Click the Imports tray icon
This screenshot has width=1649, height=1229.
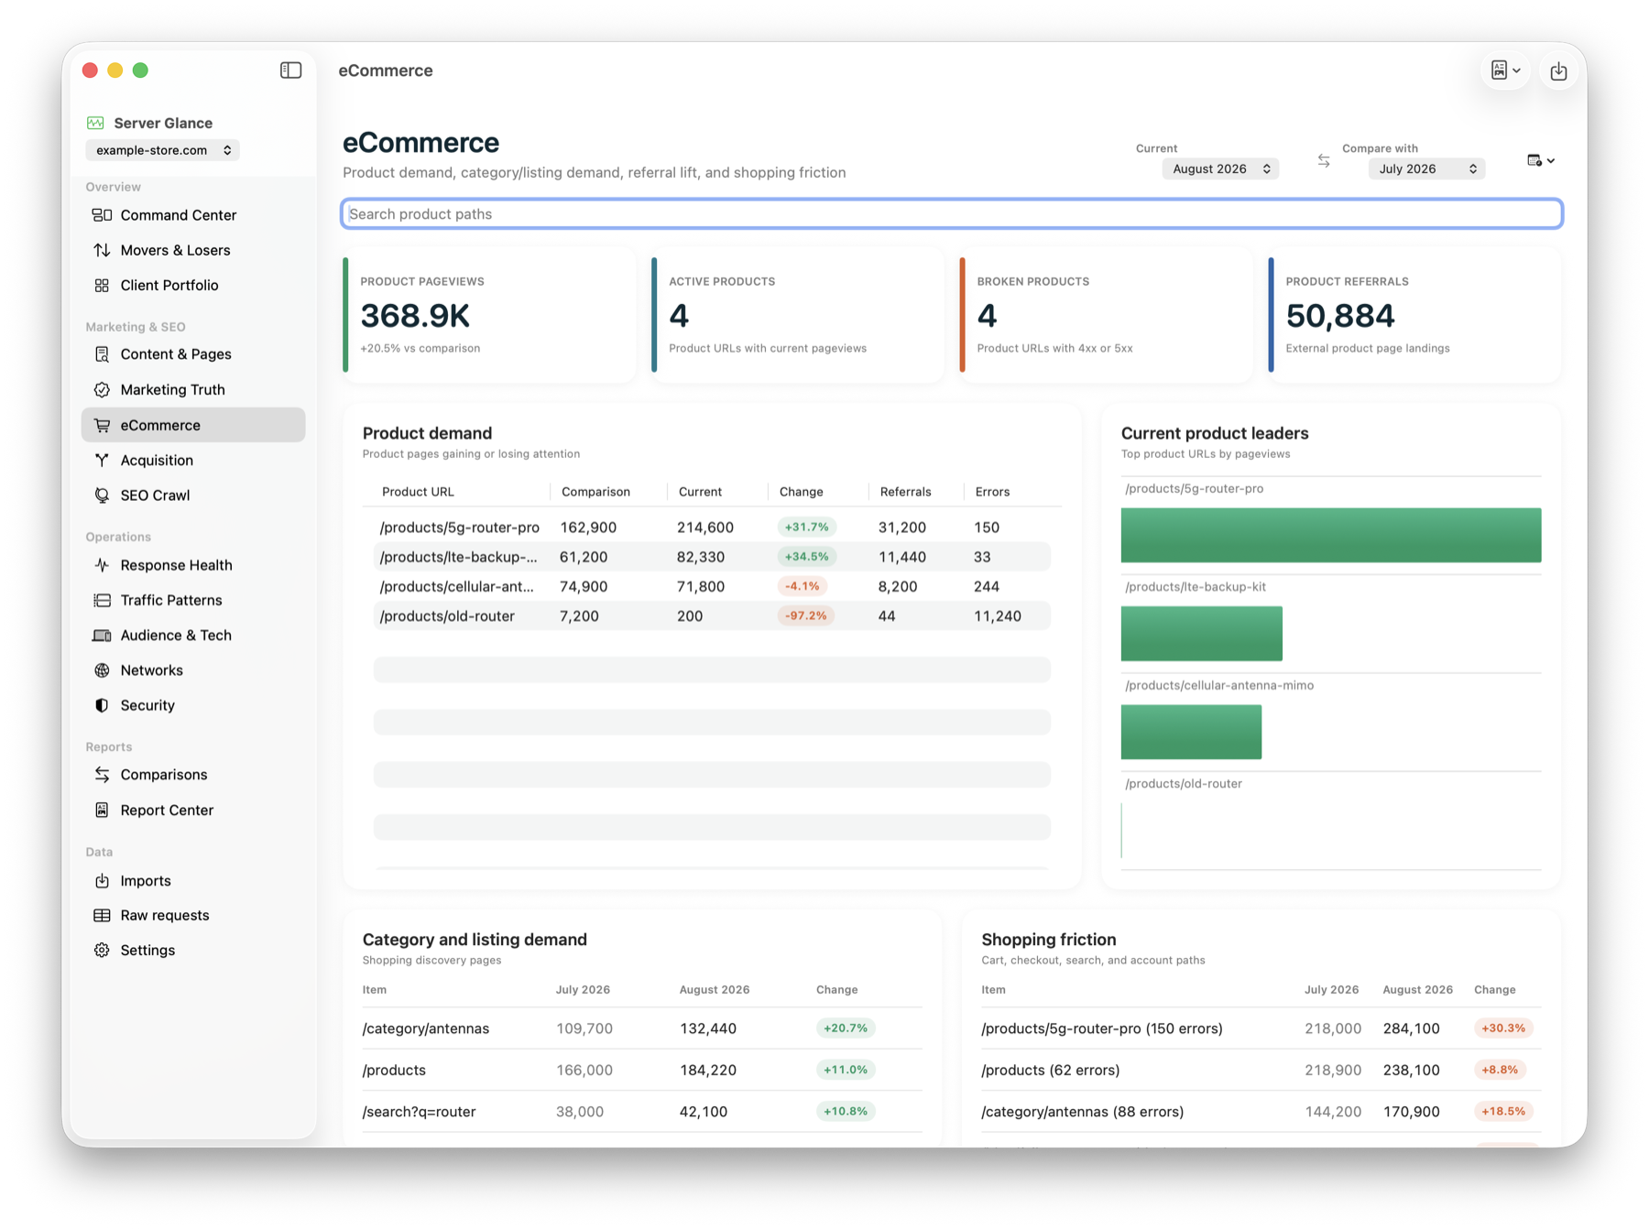click(102, 880)
